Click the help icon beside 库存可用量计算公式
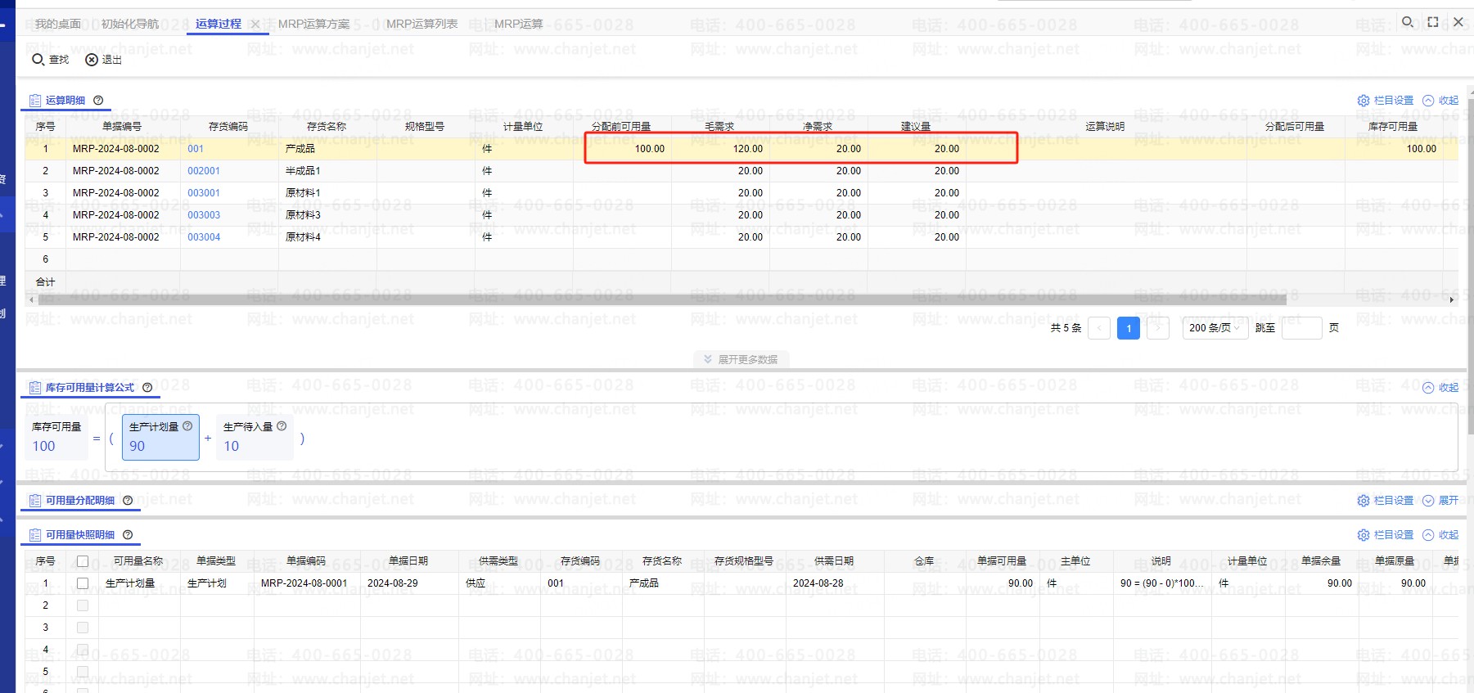Screen dimensions: 1474x693 147,387
